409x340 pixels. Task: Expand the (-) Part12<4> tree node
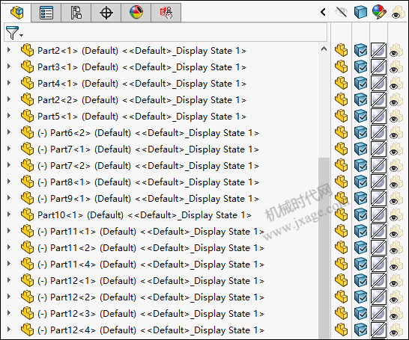[9, 330]
